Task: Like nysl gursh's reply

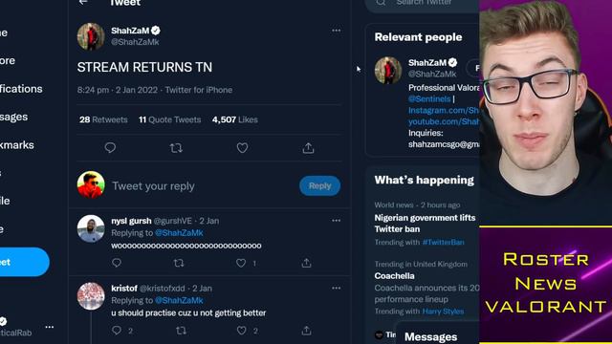Action: pos(241,264)
